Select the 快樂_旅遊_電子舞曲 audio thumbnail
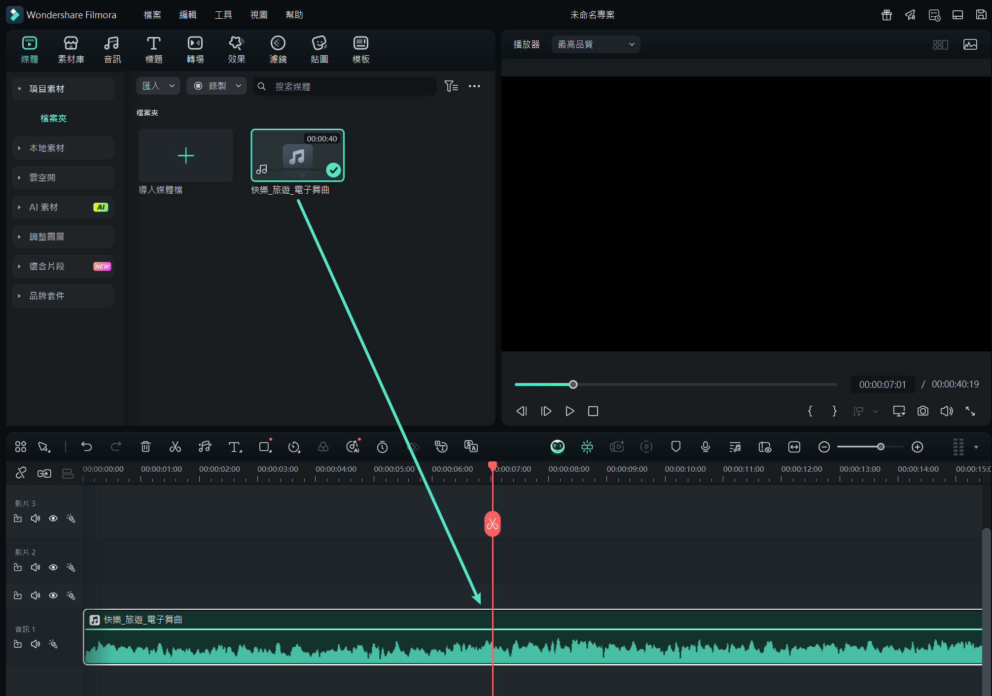992x696 pixels. pos(297,155)
